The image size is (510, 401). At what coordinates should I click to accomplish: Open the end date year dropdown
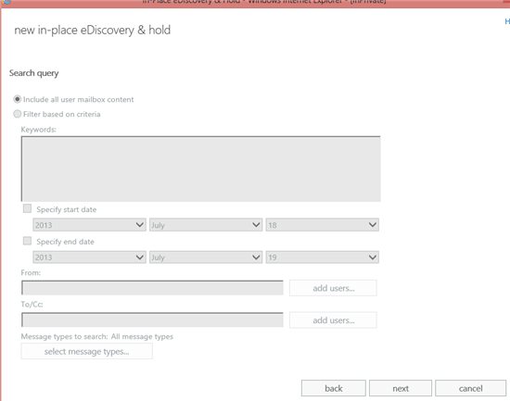pyautogui.click(x=89, y=257)
